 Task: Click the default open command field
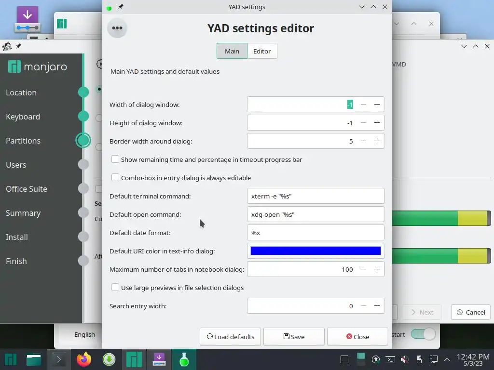[316, 214]
